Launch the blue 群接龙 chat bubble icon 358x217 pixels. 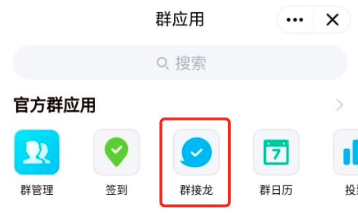(196, 152)
